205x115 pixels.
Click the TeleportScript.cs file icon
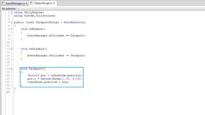click(x=31, y=3)
